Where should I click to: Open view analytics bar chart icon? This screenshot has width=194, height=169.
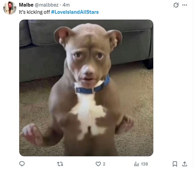pyautogui.click(x=136, y=164)
